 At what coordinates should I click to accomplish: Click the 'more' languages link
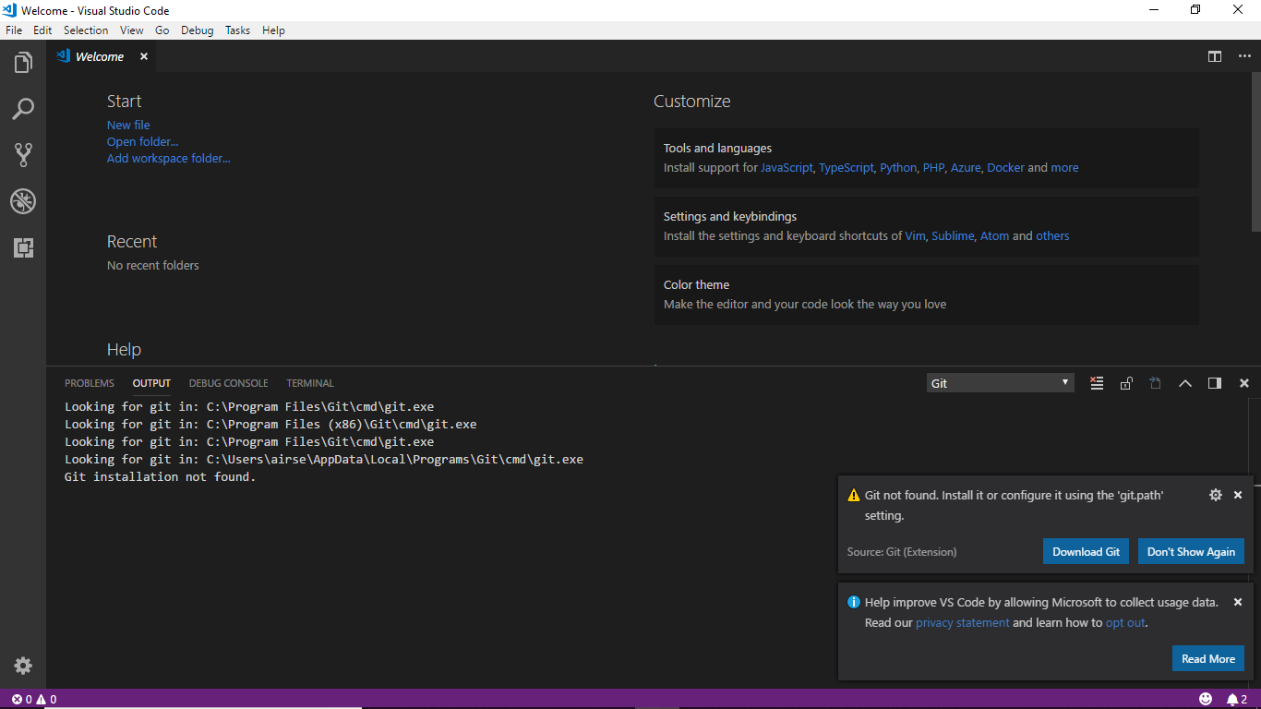1064,168
